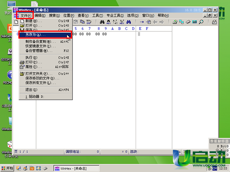Open recent item 1 驱动器 D:
Screen dimensions: 230x172
[x=46, y=97]
